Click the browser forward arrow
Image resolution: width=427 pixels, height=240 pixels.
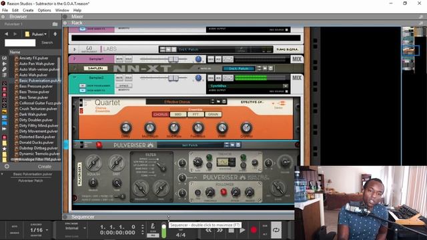pos(15,34)
